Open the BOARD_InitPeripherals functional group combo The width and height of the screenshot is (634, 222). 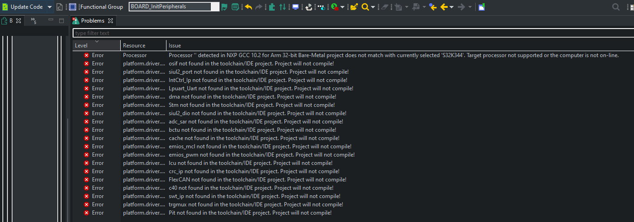click(x=174, y=6)
